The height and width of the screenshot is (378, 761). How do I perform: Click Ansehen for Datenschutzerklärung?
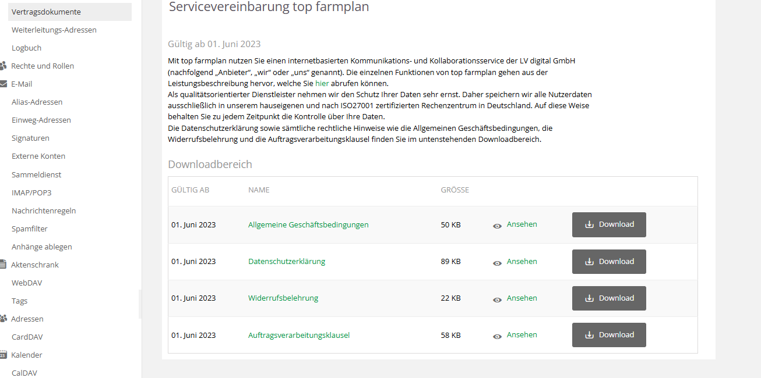[522, 261]
